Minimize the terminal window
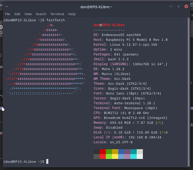The height and width of the screenshot is (170, 193). tap(171, 6)
